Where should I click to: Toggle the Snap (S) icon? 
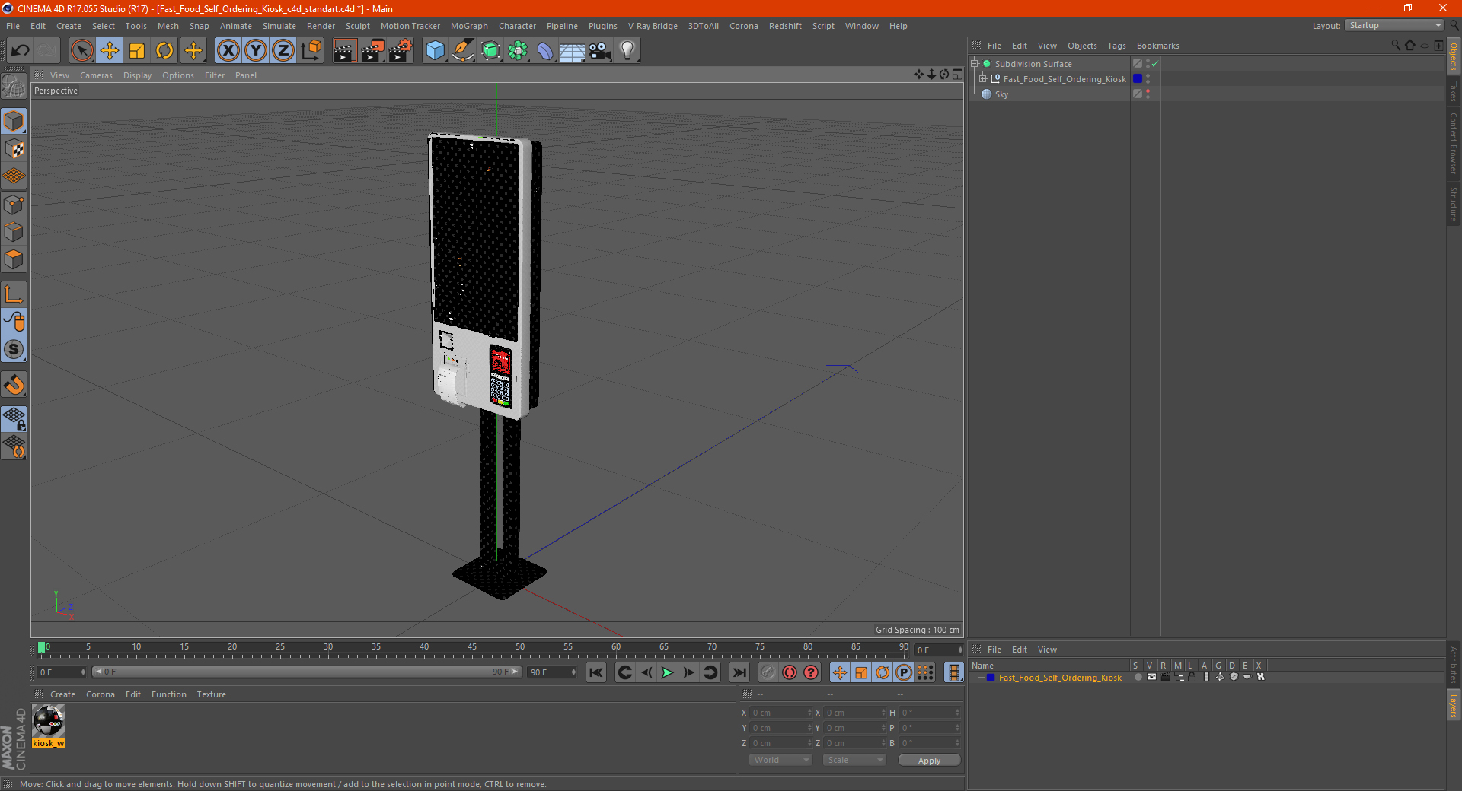click(14, 350)
